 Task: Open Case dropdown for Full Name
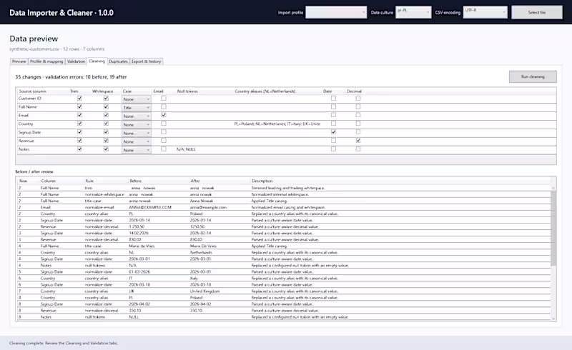click(x=136, y=108)
